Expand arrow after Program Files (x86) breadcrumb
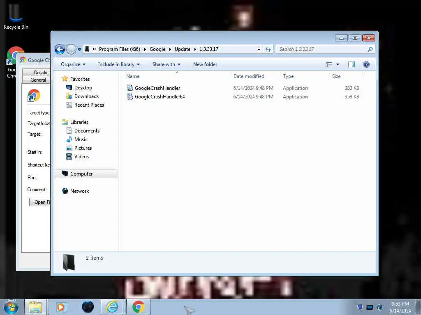This screenshot has width=421, height=315. pos(145,49)
